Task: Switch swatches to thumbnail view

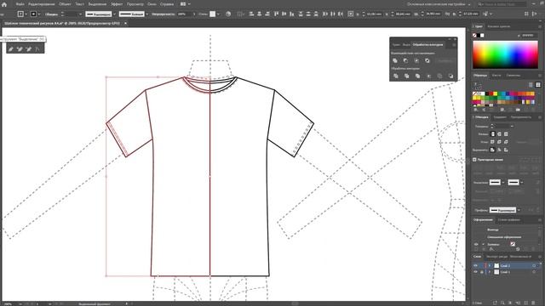Action: click(x=537, y=85)
